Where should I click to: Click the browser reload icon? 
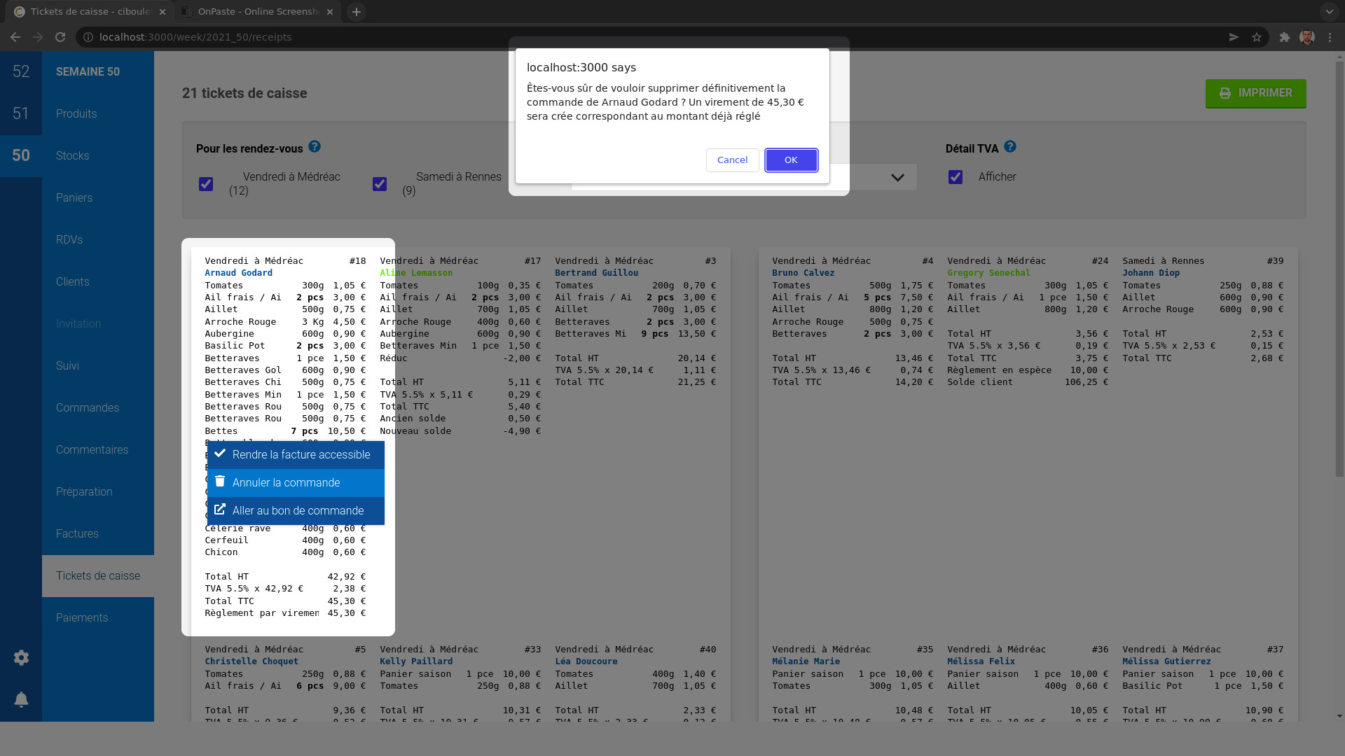[x=60, y=37]
